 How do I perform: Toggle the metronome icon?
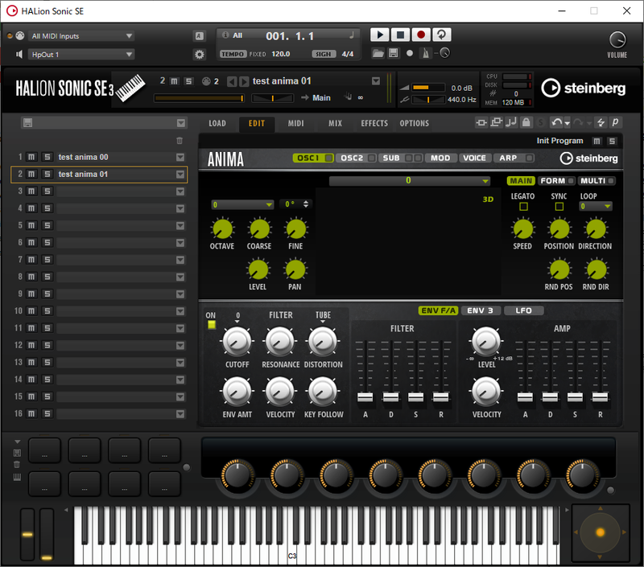tap(426, 53)
